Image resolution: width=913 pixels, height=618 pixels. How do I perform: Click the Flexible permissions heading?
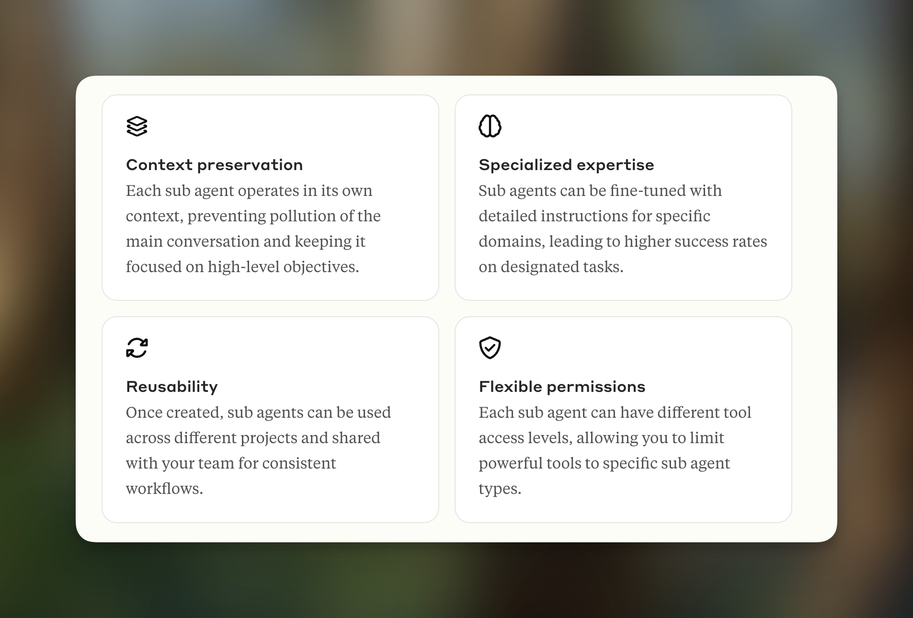(x=562, y=387)
